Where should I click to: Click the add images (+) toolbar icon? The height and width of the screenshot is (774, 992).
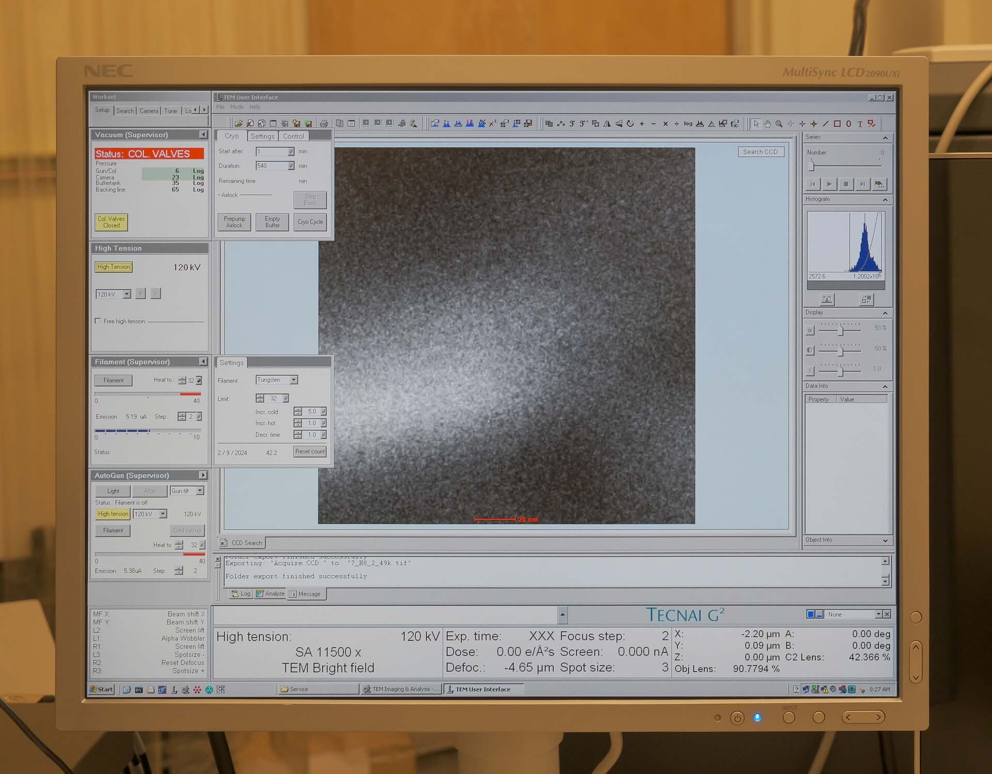642,123
